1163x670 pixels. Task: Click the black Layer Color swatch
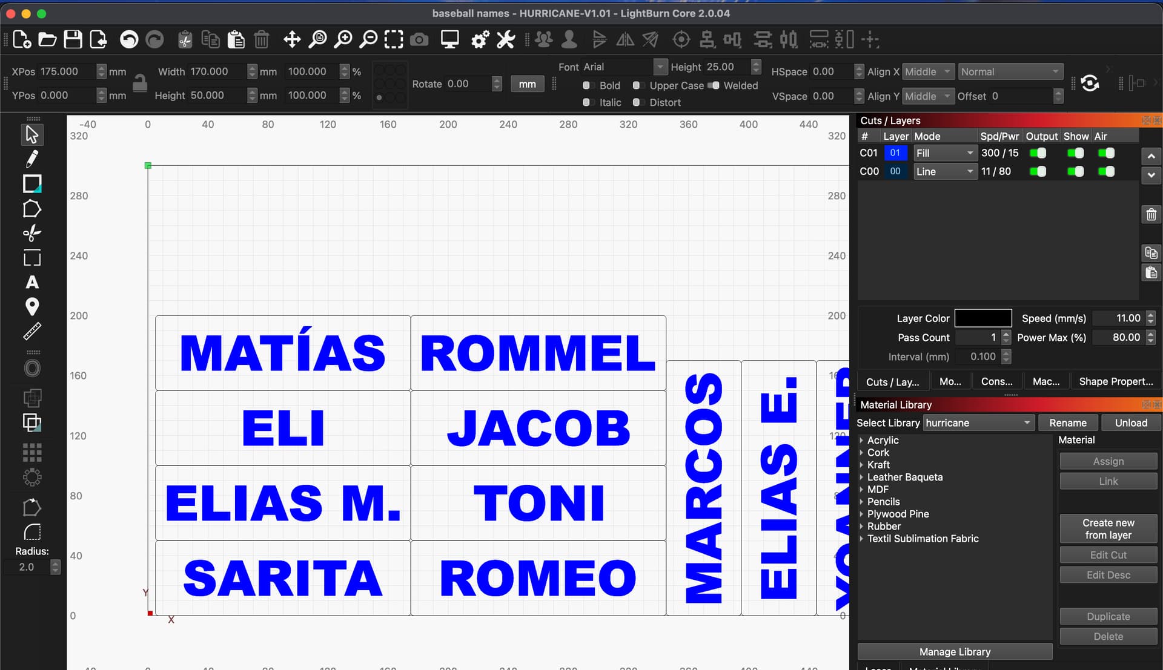(x=982, y=318)
